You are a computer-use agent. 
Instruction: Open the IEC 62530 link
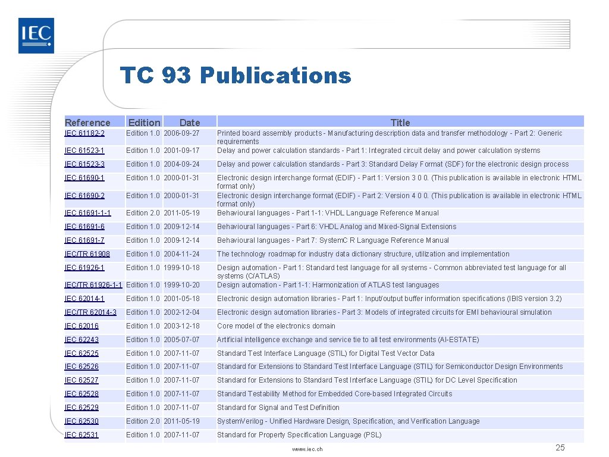[x=81, y=422]
